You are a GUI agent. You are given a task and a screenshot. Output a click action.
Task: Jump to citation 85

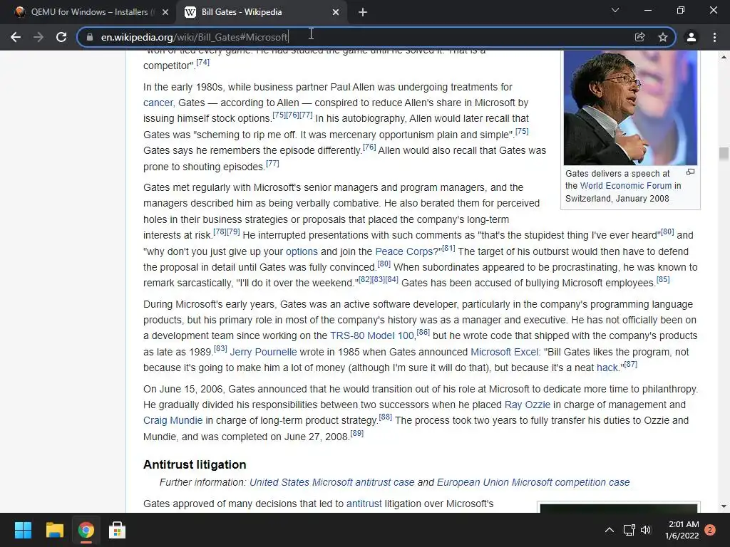(663, 279)
